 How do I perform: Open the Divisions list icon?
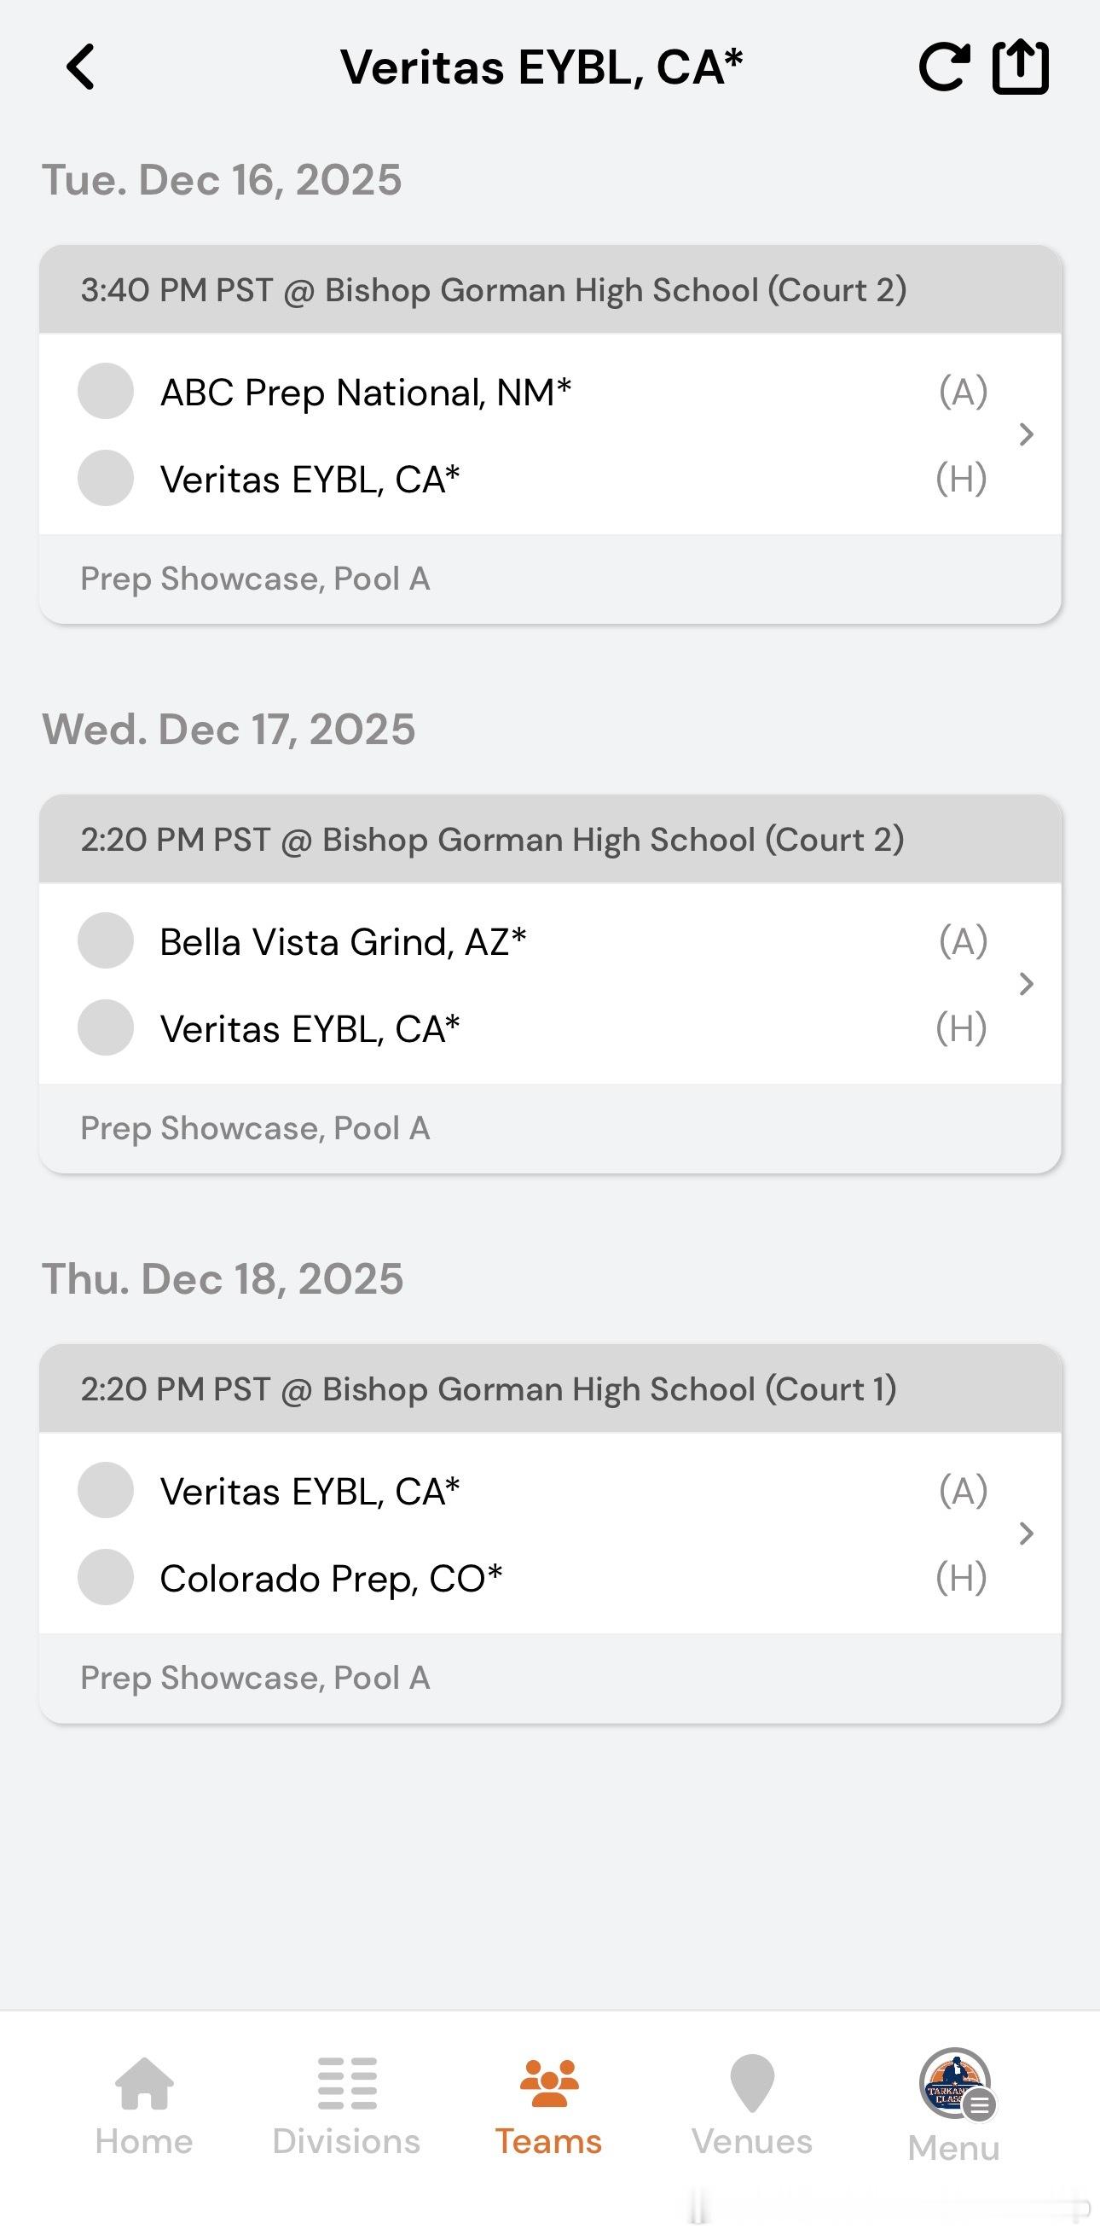click(347, 2082)
